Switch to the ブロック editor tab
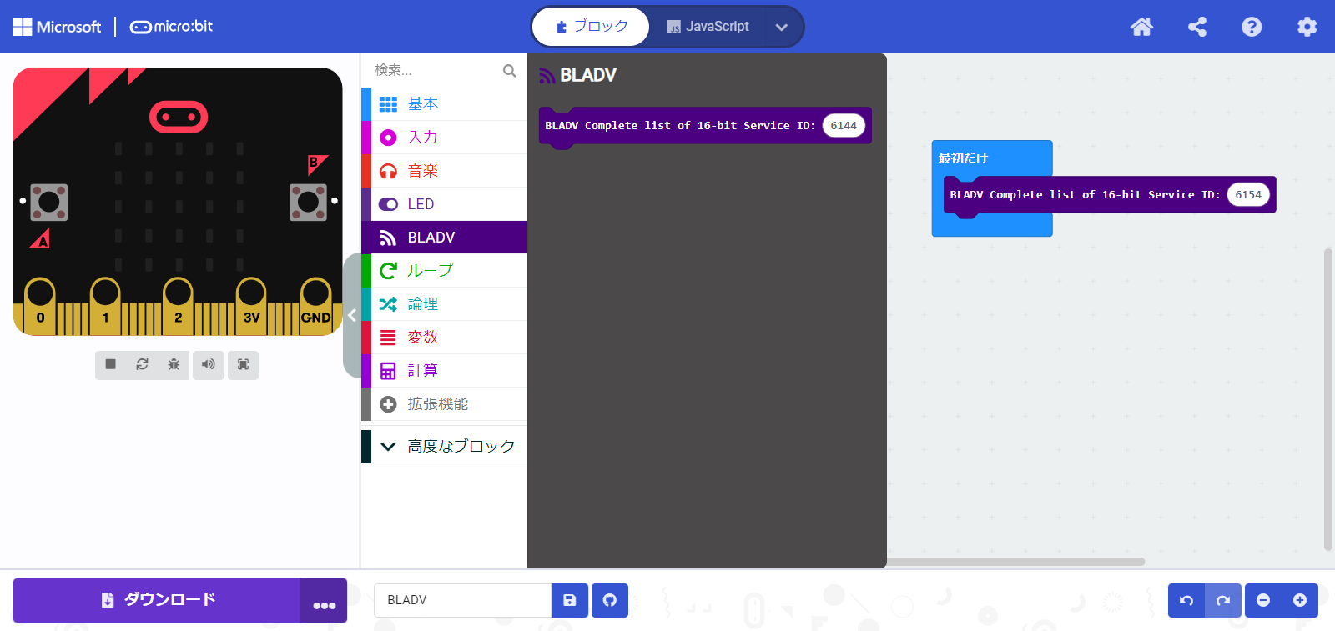This screenshot has width=1335, height=631. click(x=592, y=27)
